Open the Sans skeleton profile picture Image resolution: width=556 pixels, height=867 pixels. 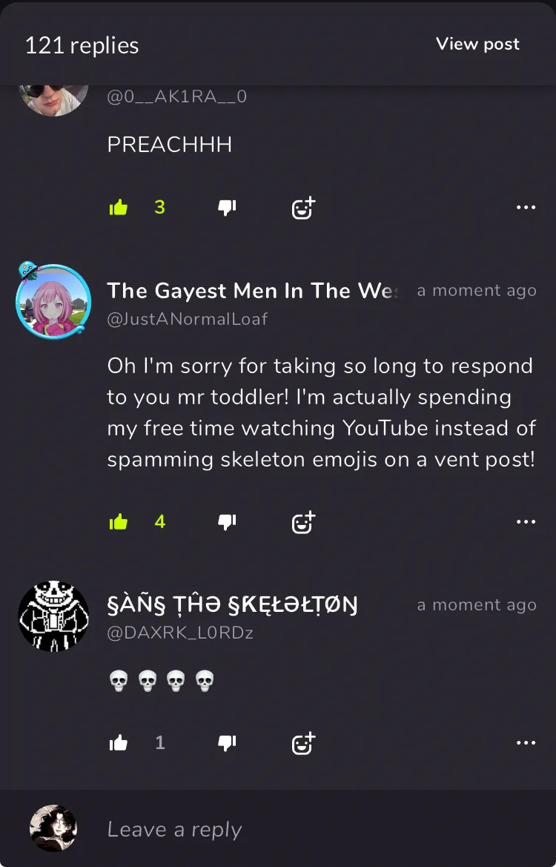53,616
